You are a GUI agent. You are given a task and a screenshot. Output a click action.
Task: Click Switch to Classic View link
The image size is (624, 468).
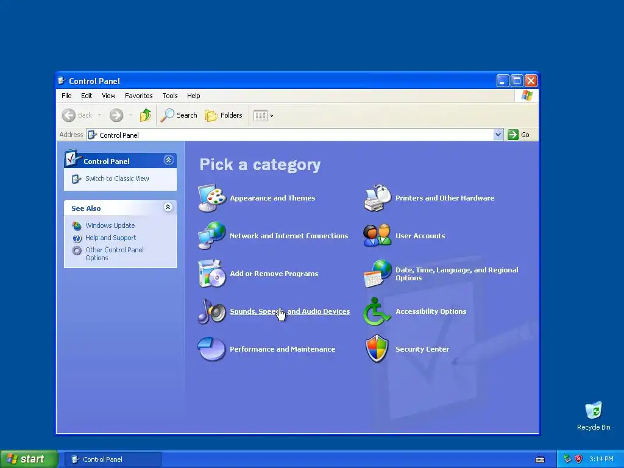click(117, 179)
